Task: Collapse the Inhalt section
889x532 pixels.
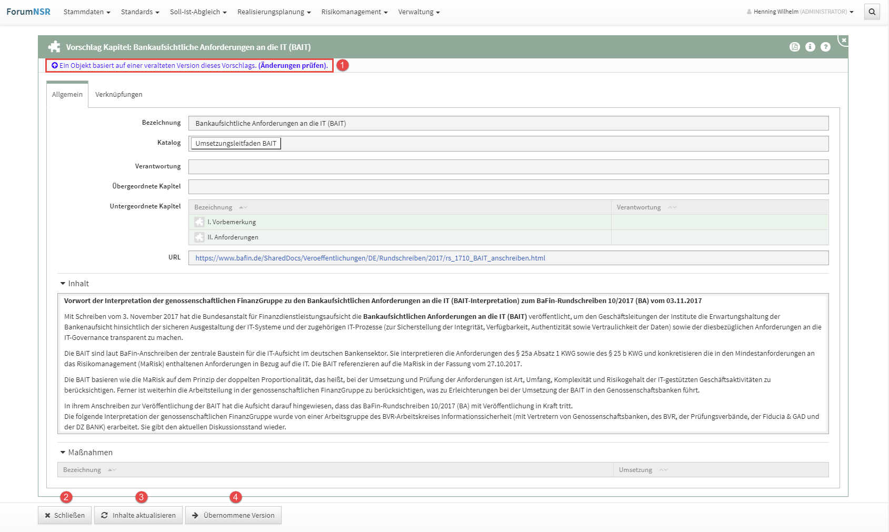Action: pos(63,284)
